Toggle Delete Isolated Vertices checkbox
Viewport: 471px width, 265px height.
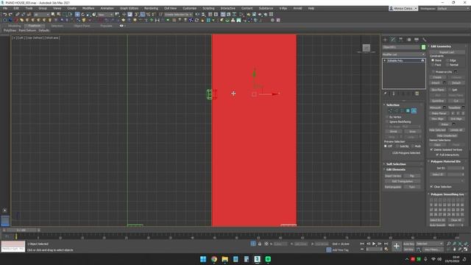pyautogui.click(x=432, y=149)
